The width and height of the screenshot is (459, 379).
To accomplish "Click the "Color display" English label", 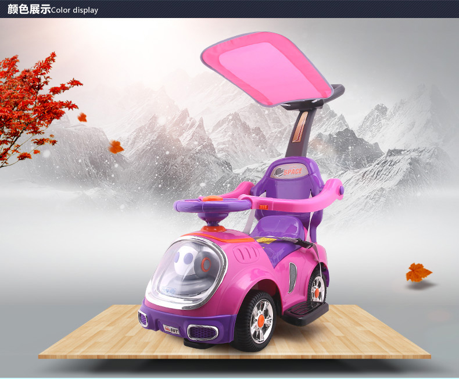I will click(75, 10).
